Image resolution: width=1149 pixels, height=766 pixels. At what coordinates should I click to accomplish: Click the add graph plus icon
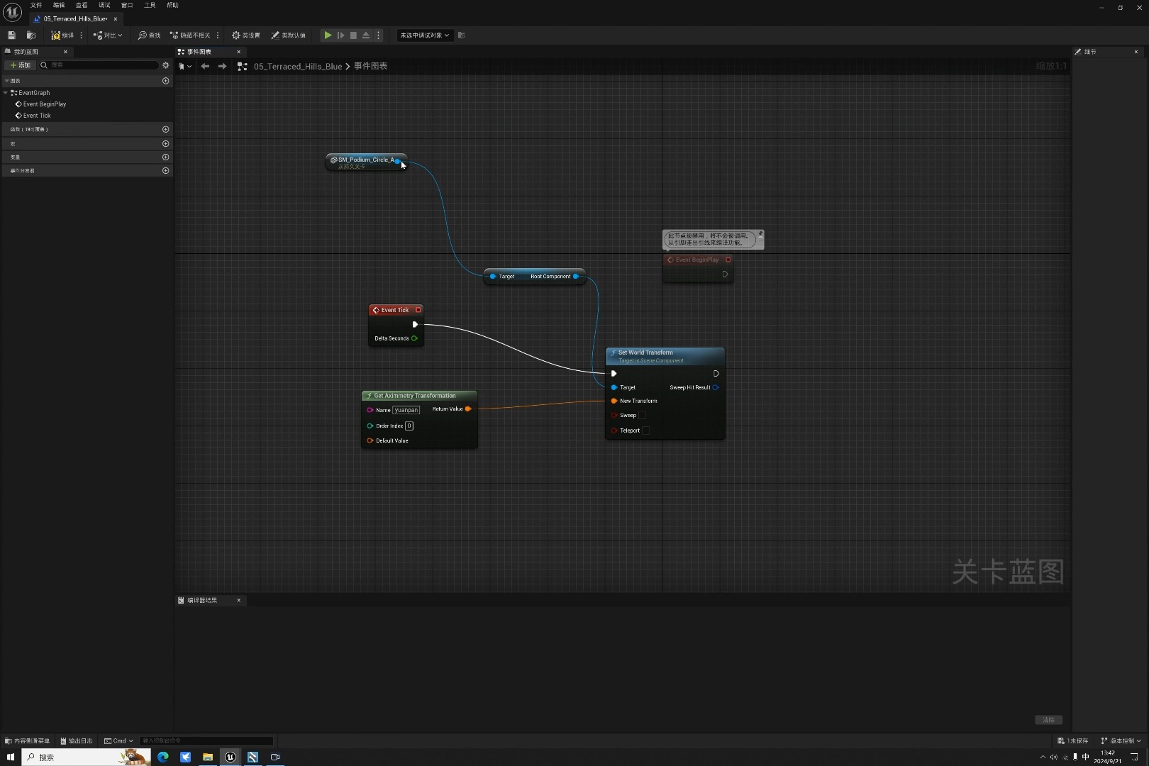pos(166,81)
